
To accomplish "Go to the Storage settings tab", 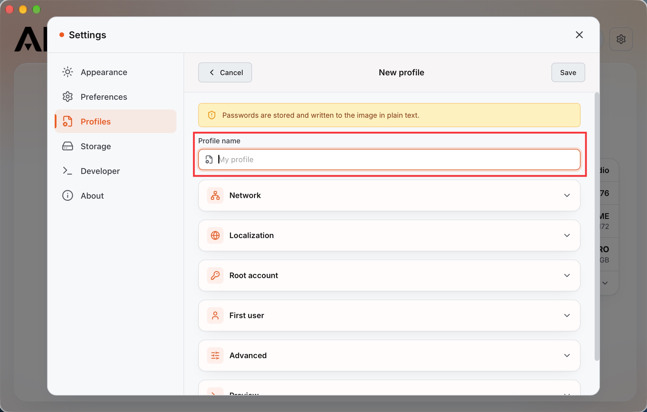I will tap(115, 146).
